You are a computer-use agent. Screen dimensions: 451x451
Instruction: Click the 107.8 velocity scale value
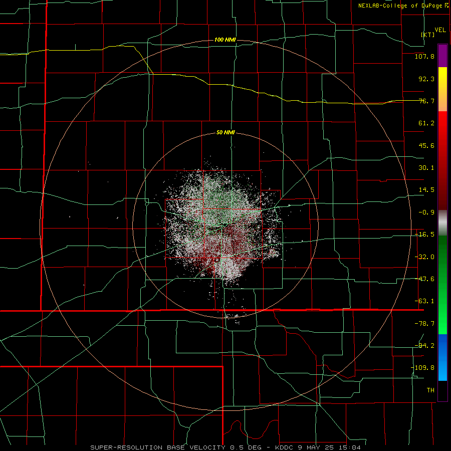[x=424, y=56]
